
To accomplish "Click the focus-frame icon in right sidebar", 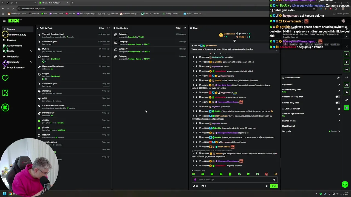I will point(347,47).
